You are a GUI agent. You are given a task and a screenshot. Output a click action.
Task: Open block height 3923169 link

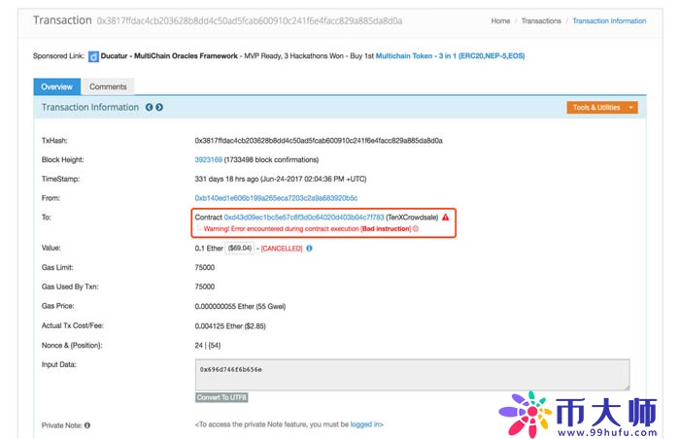coord(208,159)
